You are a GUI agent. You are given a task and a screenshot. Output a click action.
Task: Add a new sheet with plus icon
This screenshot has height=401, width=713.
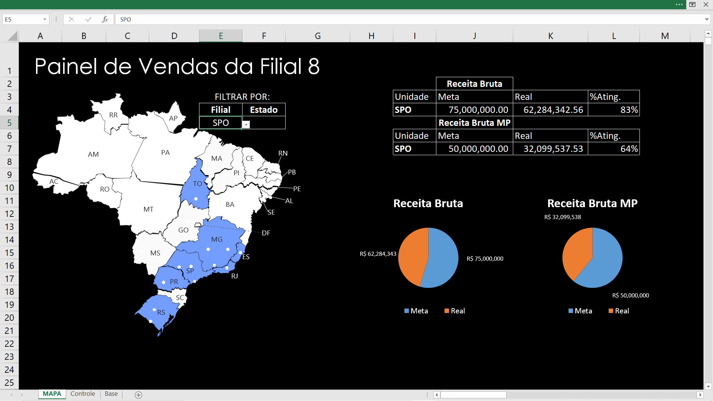(x=139, y=395)
